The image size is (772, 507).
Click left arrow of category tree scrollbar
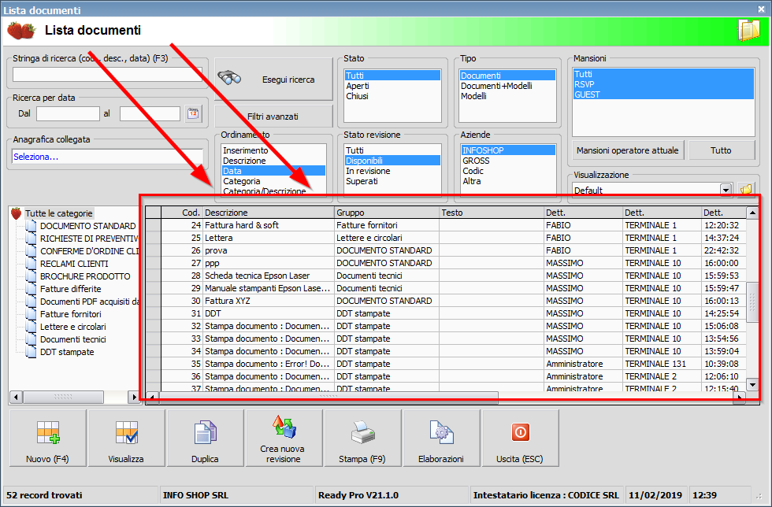pyautogui.click(x=17, y=397)
